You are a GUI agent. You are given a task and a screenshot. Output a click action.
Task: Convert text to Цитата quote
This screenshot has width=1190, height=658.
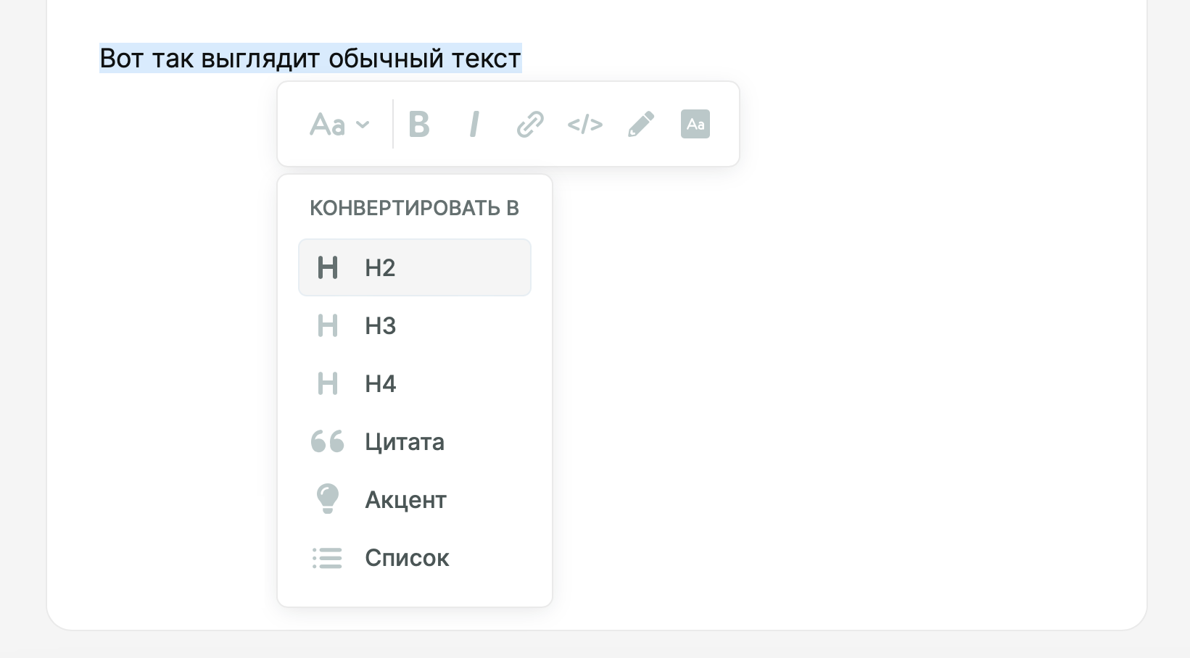coord(415,441)
